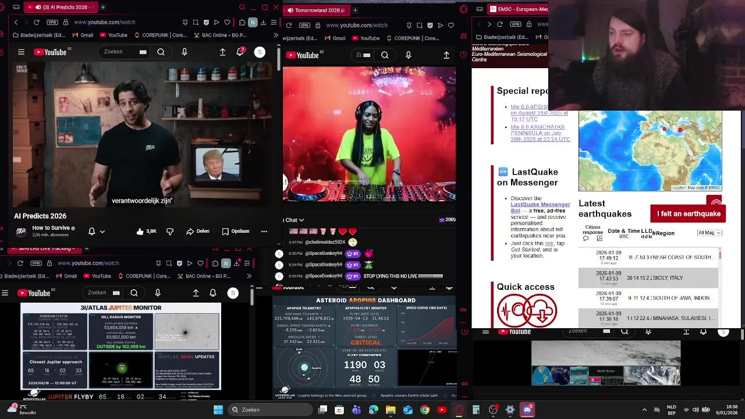Open Gmail bookmark in AI Predicts window
Image resolution: width=745 pixels, height=419 pixels.
pos(82,35)
